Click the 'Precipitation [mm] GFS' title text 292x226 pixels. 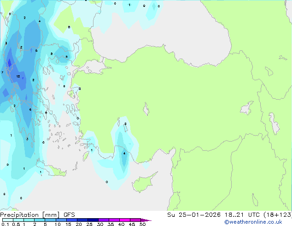coord(37,215)
